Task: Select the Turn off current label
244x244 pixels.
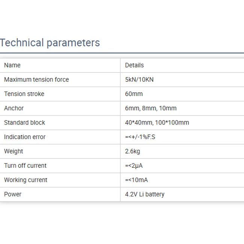Action: point(25,166)
